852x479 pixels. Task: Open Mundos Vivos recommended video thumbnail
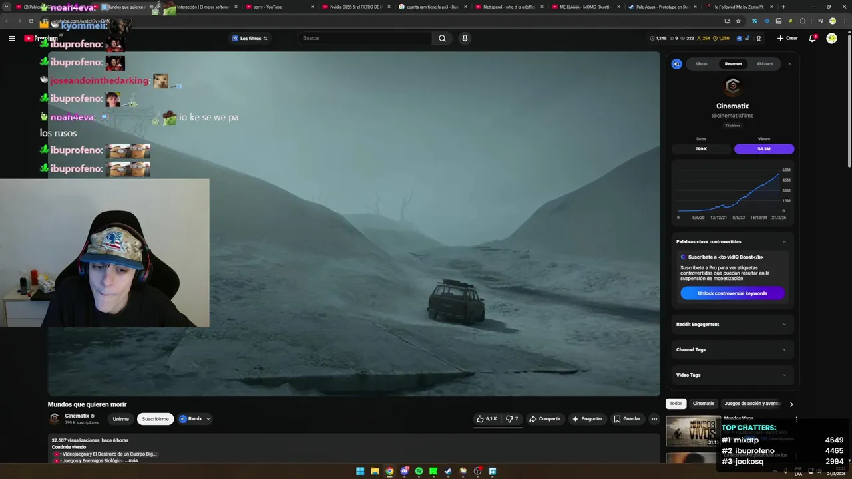click(x=692, y=431)
